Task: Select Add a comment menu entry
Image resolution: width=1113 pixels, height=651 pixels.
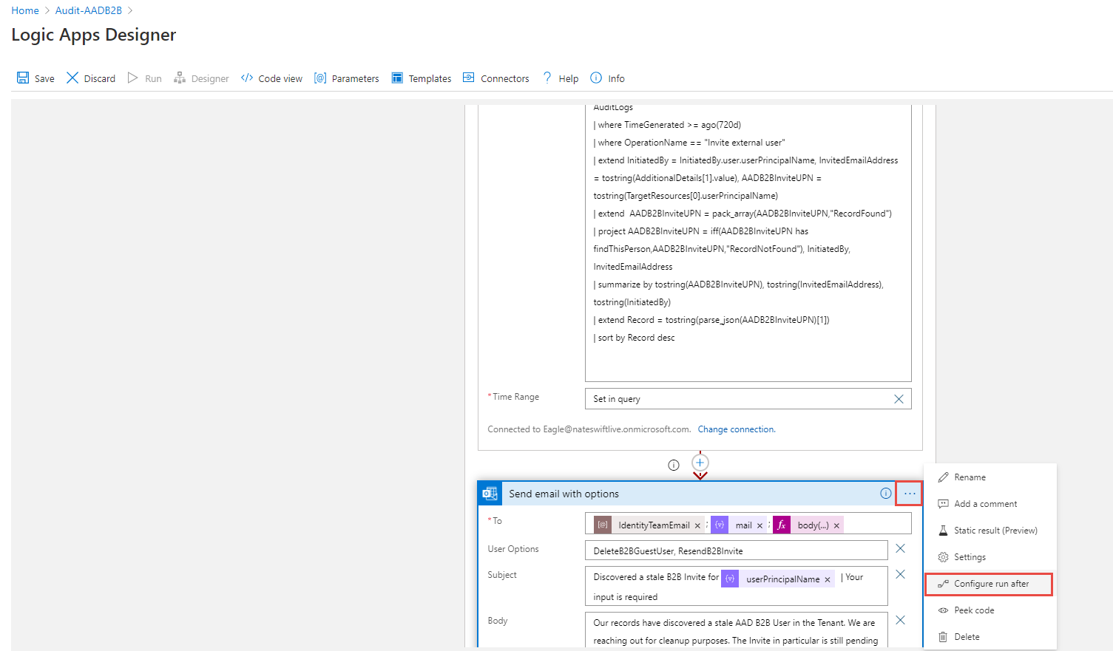Action: [990, 504]
